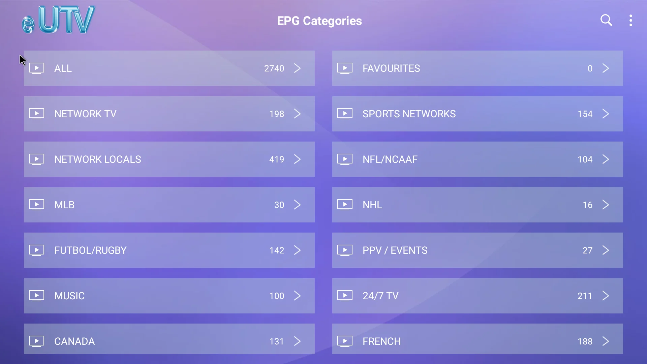647x364 pixels.
Task: Expand the FUTBOL/RUGBY chevron arrow
Action: [x=297, y=250]
